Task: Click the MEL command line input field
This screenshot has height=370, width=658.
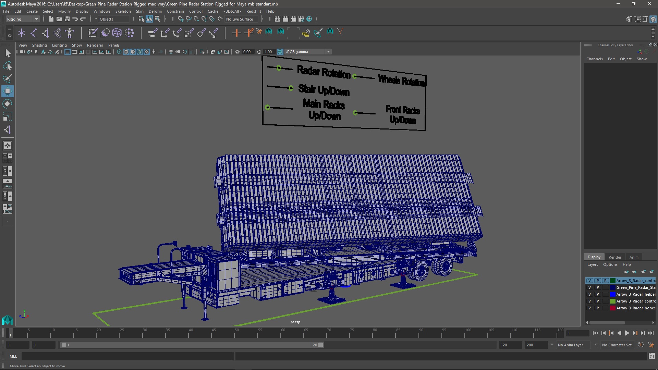Action: [x=127, y=356]
